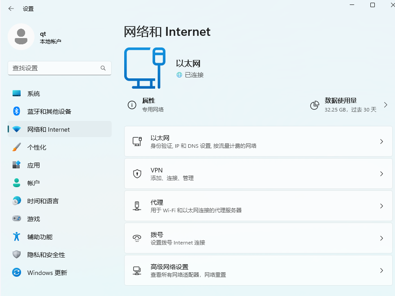The height and width of the screenshot is (296, 395).
Task: Click the large Ethernet computer icon
Action: click(x=145, y=68)
